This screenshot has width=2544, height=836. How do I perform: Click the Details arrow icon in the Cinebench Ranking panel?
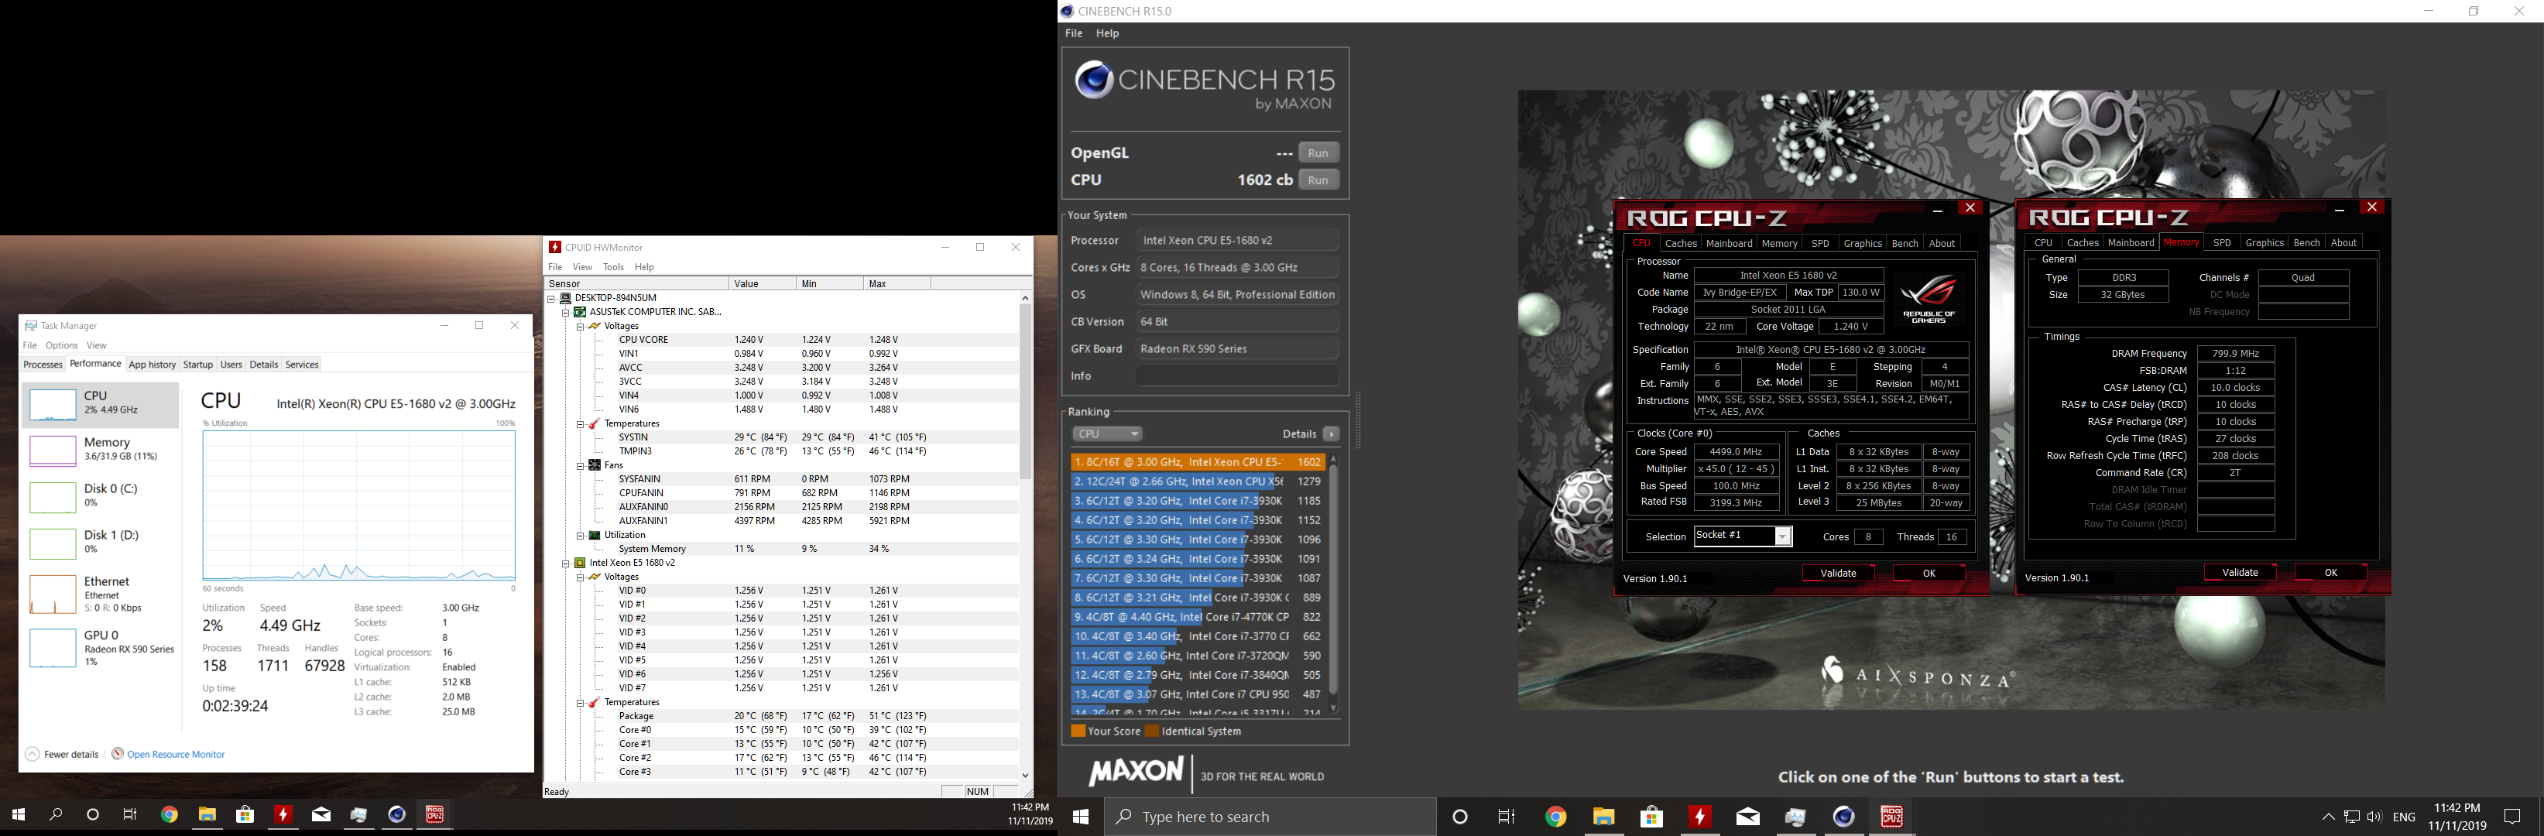tap(1332, 434)
